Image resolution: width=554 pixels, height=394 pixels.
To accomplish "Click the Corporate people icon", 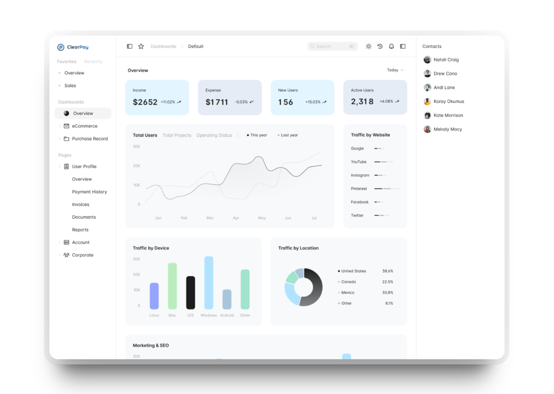I will (x=67, y=255).
